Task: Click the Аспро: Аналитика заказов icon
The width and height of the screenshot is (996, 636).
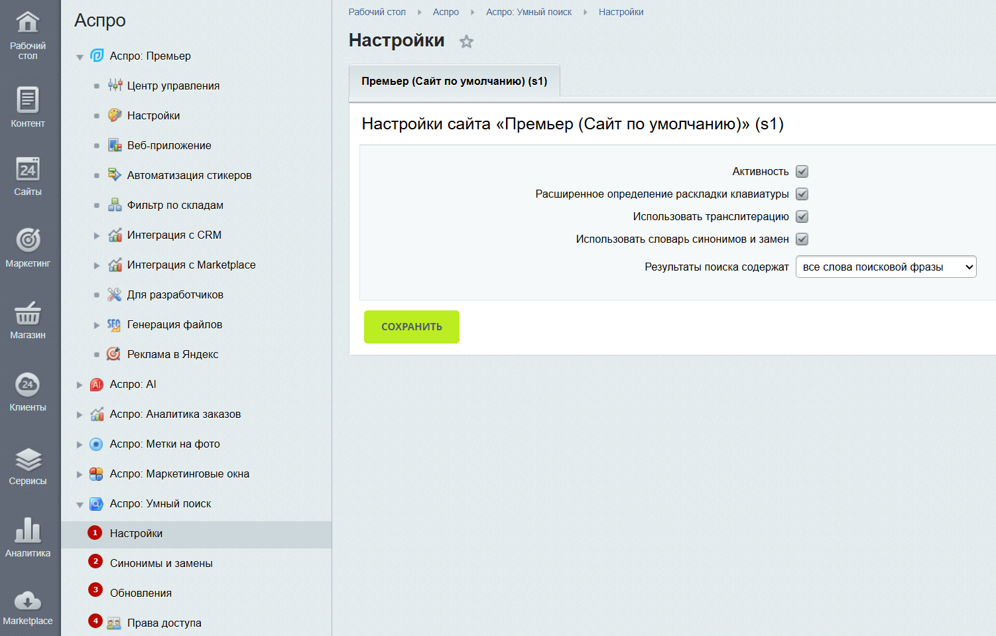Action: 97,414
